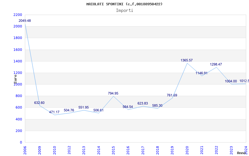Click the Importi subtitle
The width and height of the screenshot is (249, 156).
[125, 10]
